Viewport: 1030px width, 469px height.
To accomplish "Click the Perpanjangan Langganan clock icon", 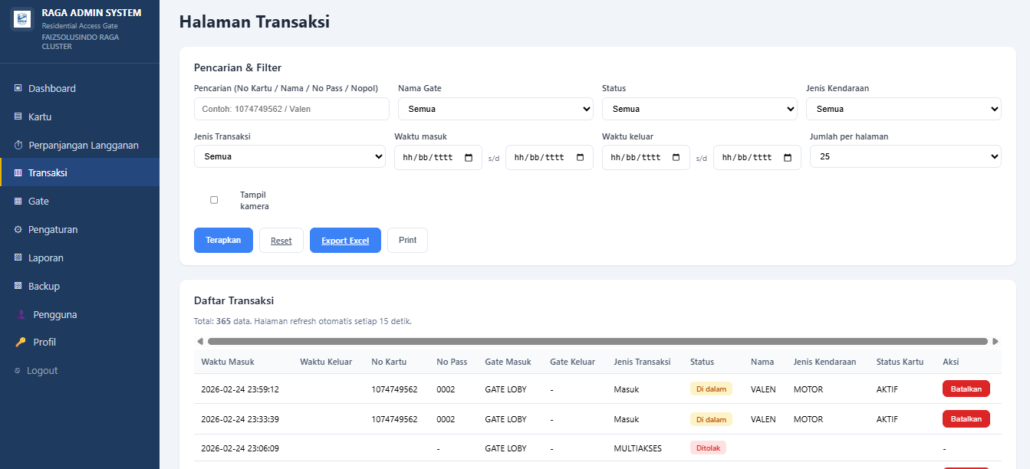I will (18, 145).
